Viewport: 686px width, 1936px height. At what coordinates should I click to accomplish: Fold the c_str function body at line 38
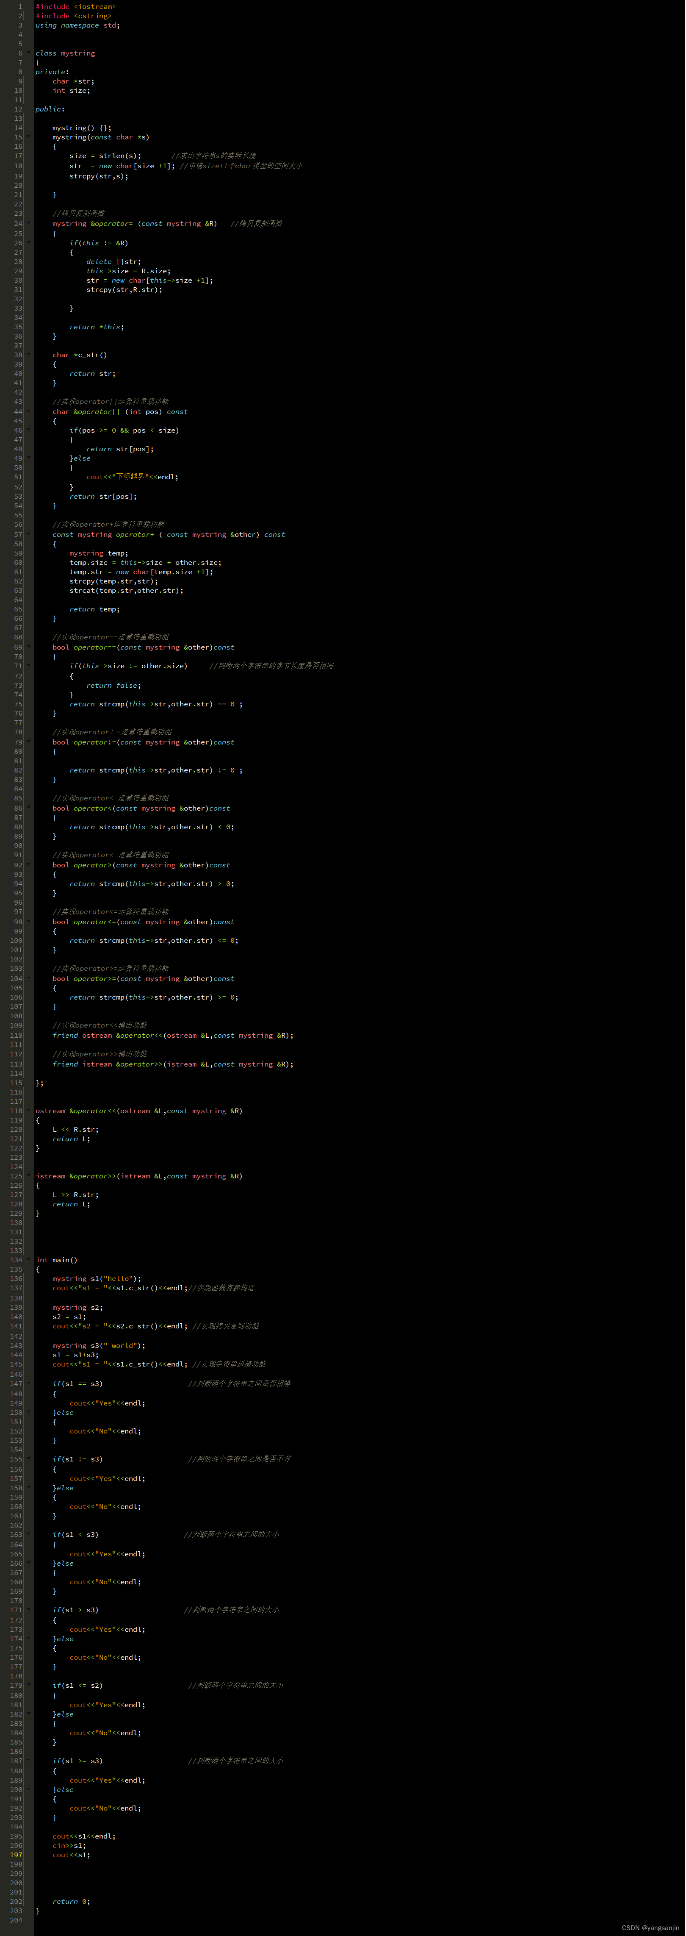pos(28,355)
